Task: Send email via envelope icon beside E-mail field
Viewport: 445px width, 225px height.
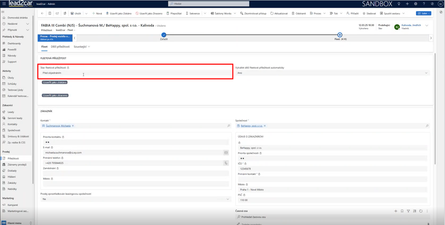Action: tap(226, 153)
